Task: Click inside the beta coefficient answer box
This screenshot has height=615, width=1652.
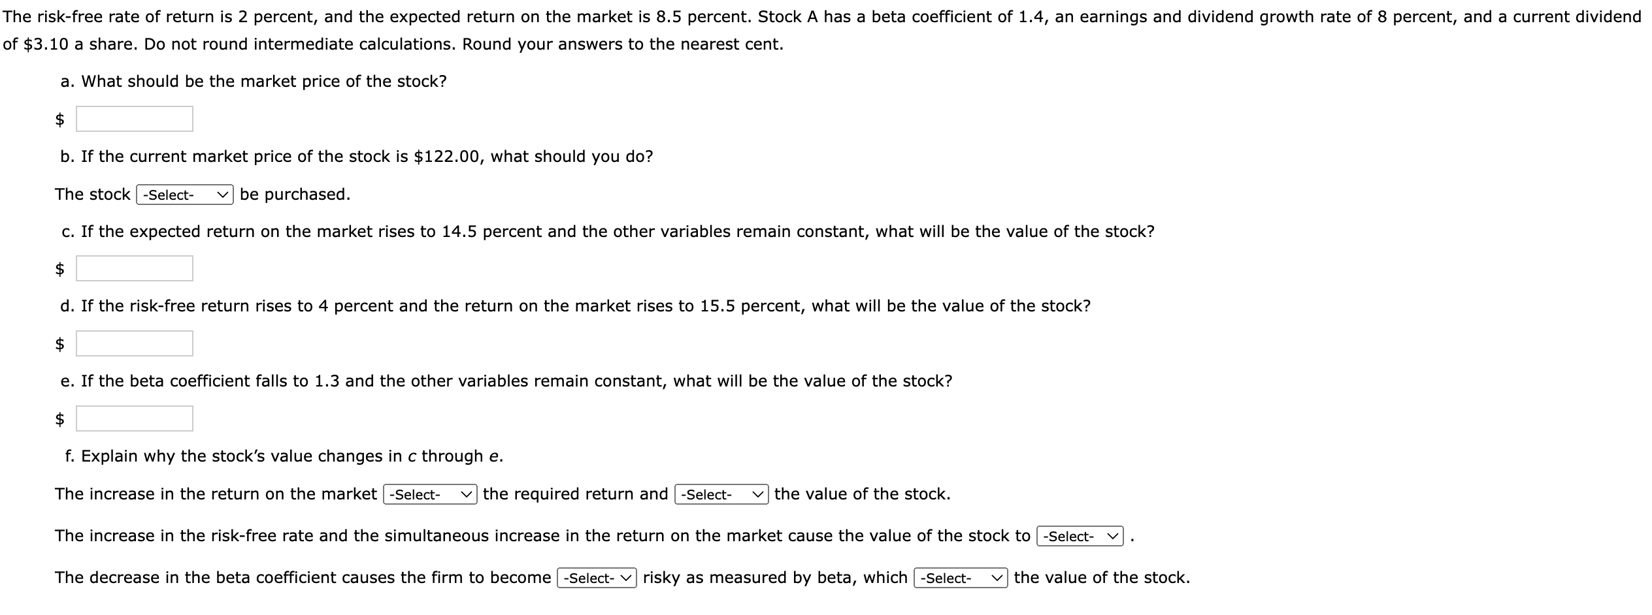Action: [135, 418]
